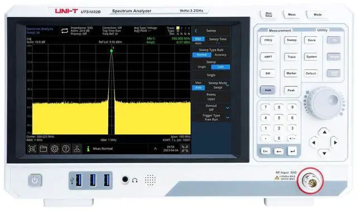
Task: Expand the Sweep Mode Swept dropdown
Action: tap(228, 85)
